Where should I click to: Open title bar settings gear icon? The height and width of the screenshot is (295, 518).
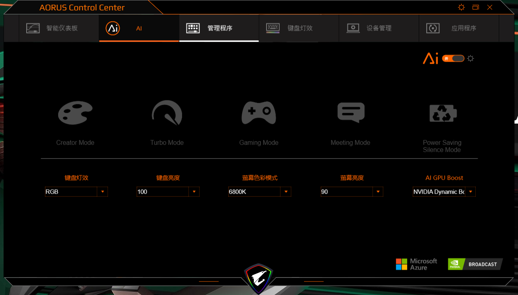click(461, 7)
